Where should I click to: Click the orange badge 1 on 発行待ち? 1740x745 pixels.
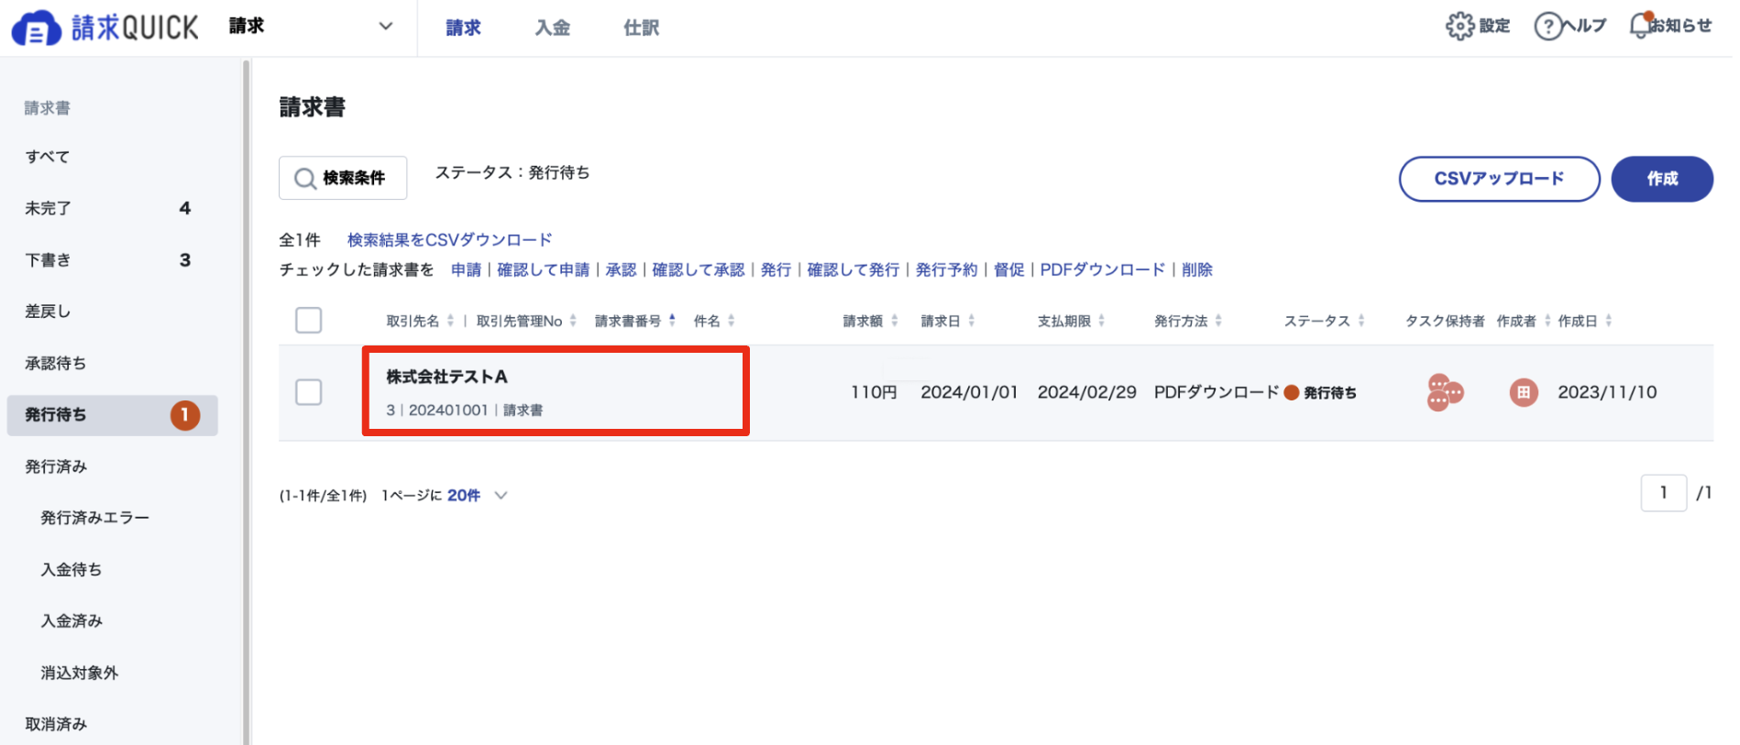point(184,415)
